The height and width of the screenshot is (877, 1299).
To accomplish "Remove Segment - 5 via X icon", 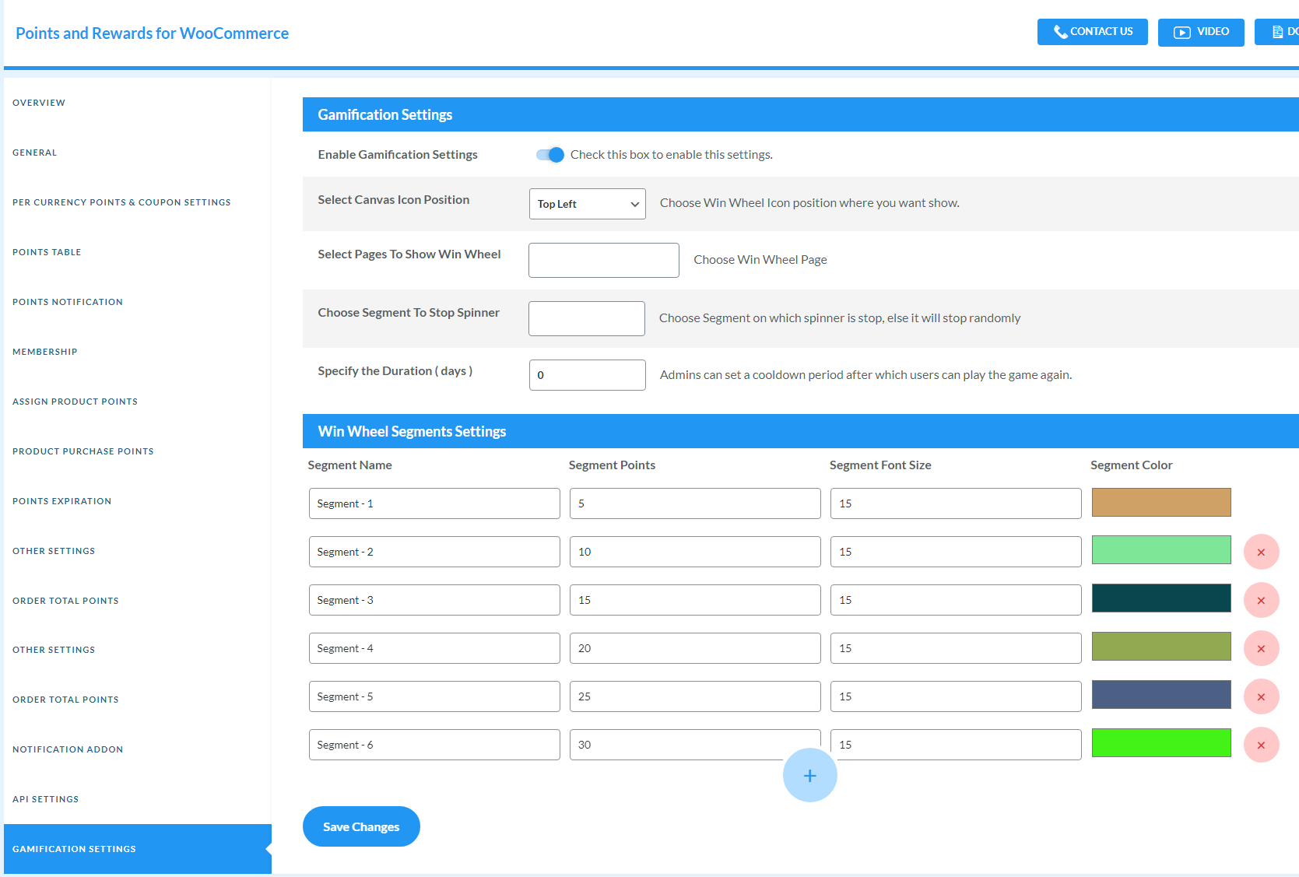I will coord(1261,696).
